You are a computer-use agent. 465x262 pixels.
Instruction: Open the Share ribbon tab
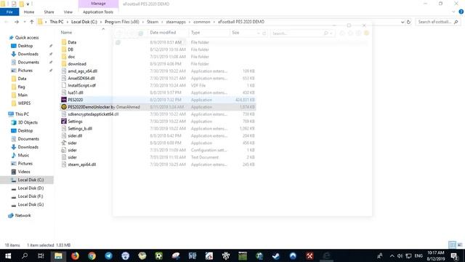click(49, 12)
